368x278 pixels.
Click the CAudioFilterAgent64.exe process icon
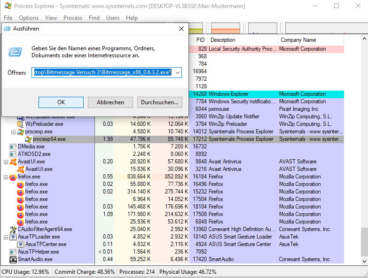13,229
